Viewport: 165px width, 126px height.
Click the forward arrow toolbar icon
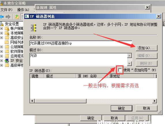point(8,17)
